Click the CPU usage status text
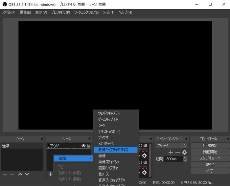 [x=197, y=183]
